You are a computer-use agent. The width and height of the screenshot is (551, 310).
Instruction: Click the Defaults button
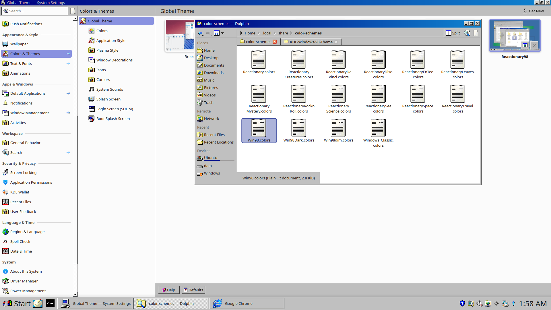(193, 290)
